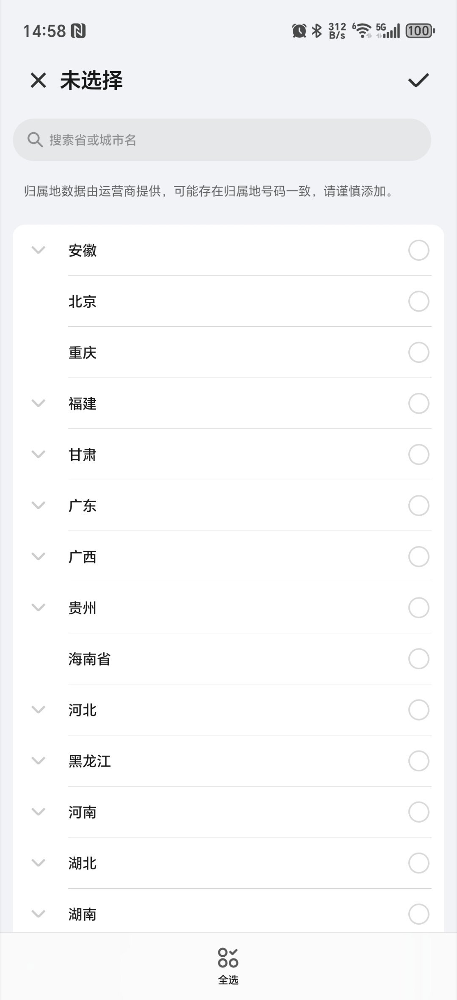The height and width of the screenshot is (1000, 457).
Task: Select the 广东 radio button
Action: tap(418, 506)
